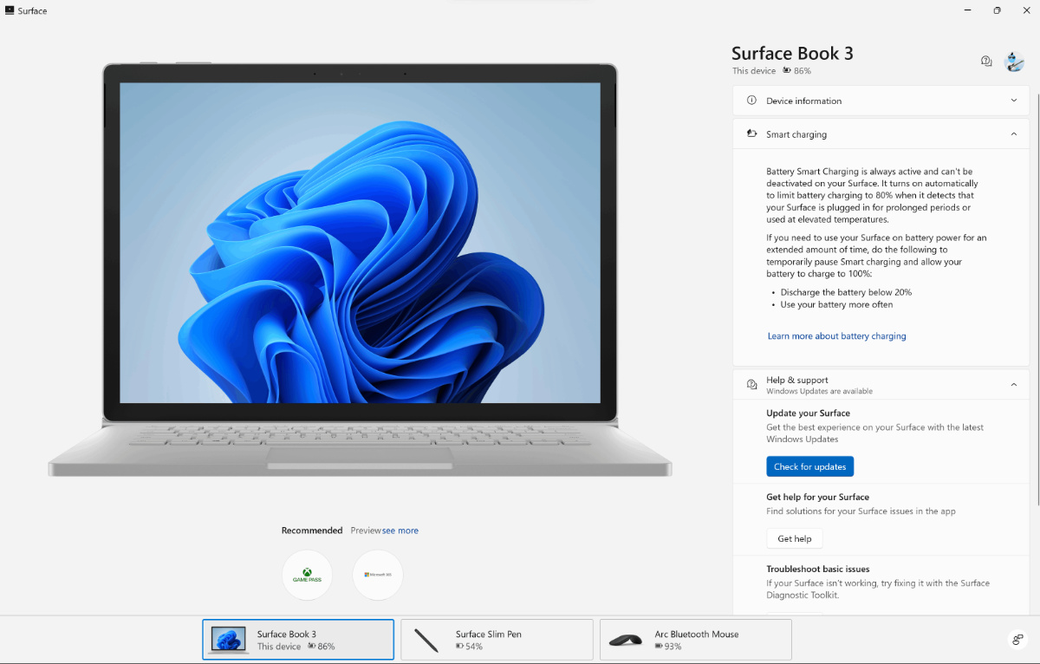Click the feedback hub icon at bottom right
The width and height of the screenshot is (1040, 664).
1018,640
